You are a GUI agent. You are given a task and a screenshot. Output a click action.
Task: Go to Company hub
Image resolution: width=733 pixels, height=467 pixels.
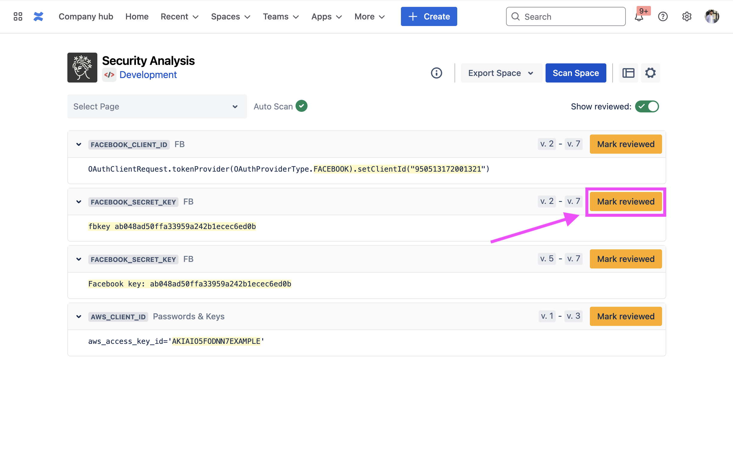click(x=86, y=16)
